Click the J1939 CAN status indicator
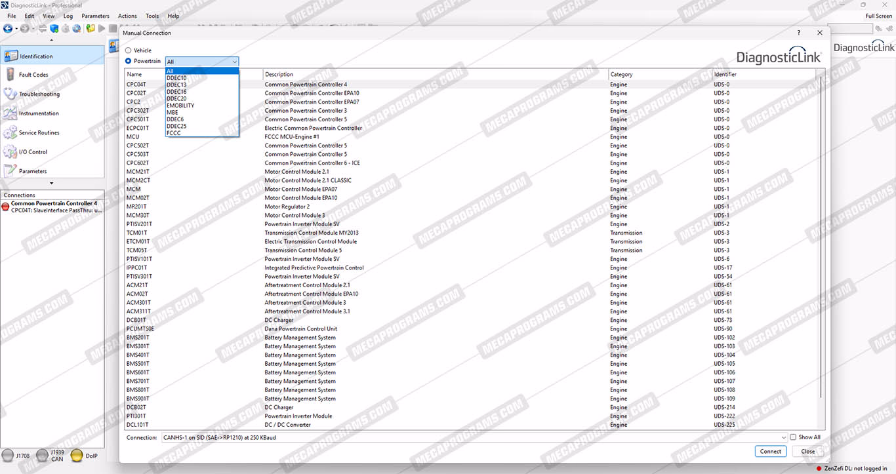The image size is (896, 474). click(x=42, y=456)
